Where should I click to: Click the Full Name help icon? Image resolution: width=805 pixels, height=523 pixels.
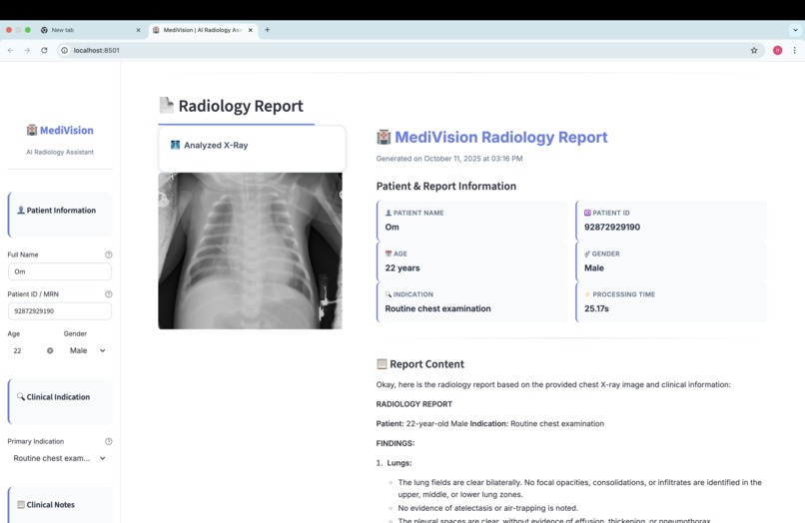108,255
